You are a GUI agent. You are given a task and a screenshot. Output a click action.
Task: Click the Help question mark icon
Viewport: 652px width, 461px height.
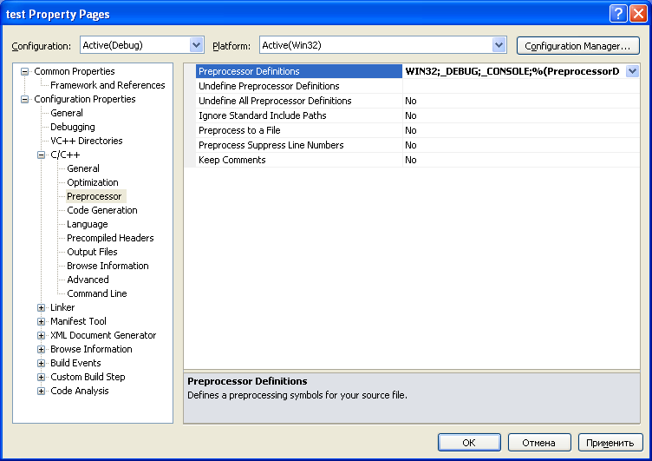618,14
